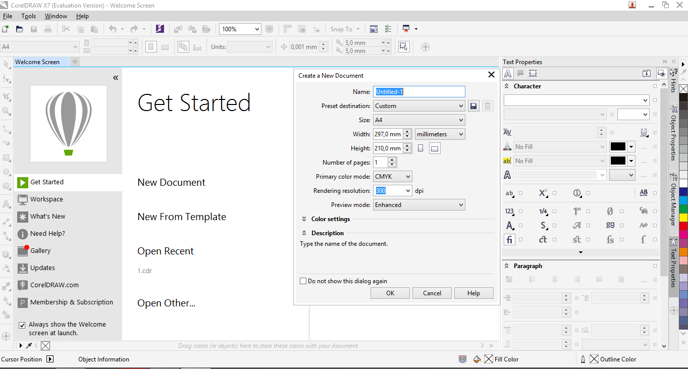Screen dimensions: 688x369
Task: Click the Help button in the dialog
Action: click(473, 293)
